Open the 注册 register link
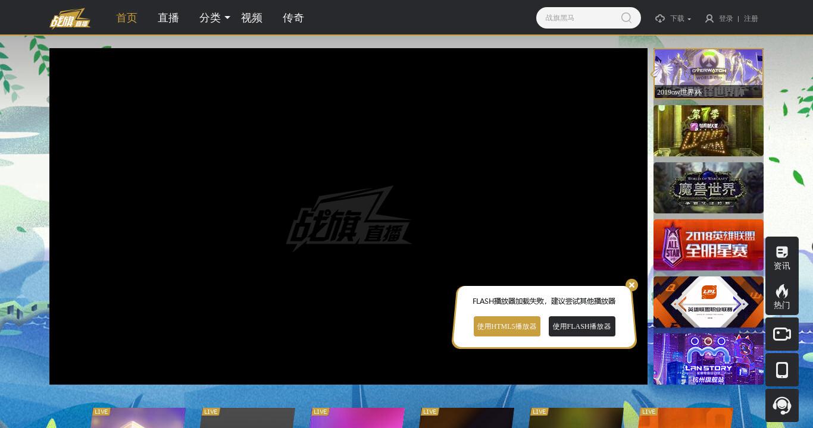The width and height of the screenshot is (813, 428). (x=751, y=18)
